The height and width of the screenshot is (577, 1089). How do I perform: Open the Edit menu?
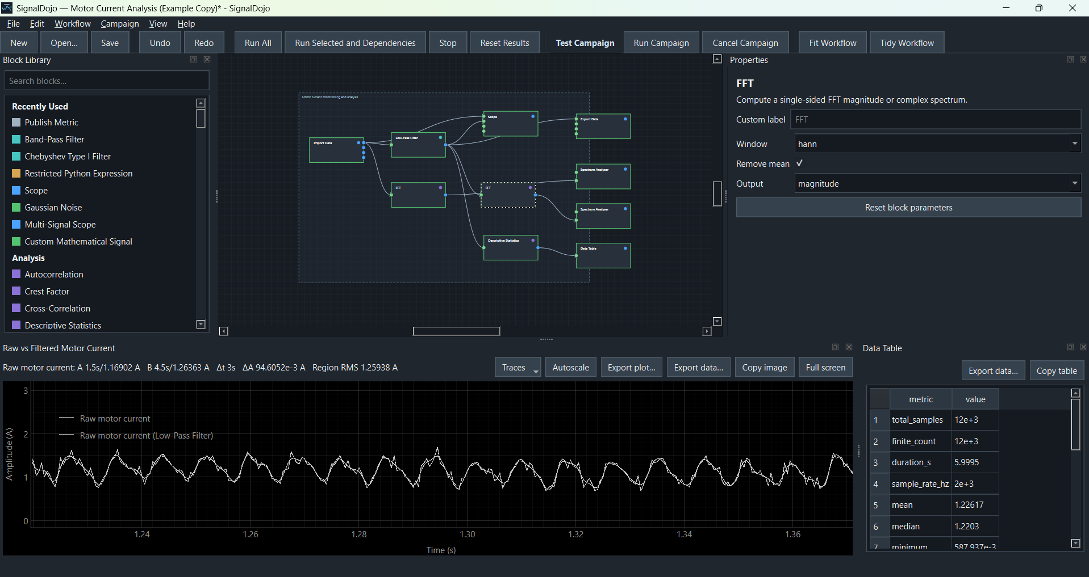click(37, 24)
